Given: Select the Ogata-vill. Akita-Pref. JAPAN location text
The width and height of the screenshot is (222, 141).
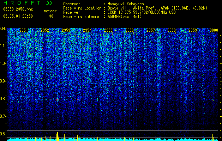Looking at the screenshot, I should pyautogui.click(x=157, y=8).
